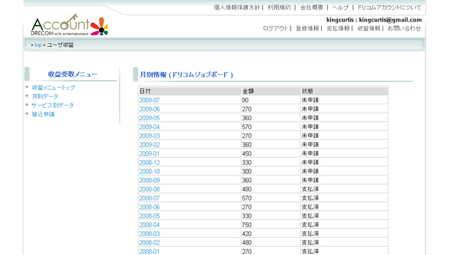Click the 金額 column header

coord(271,91)
